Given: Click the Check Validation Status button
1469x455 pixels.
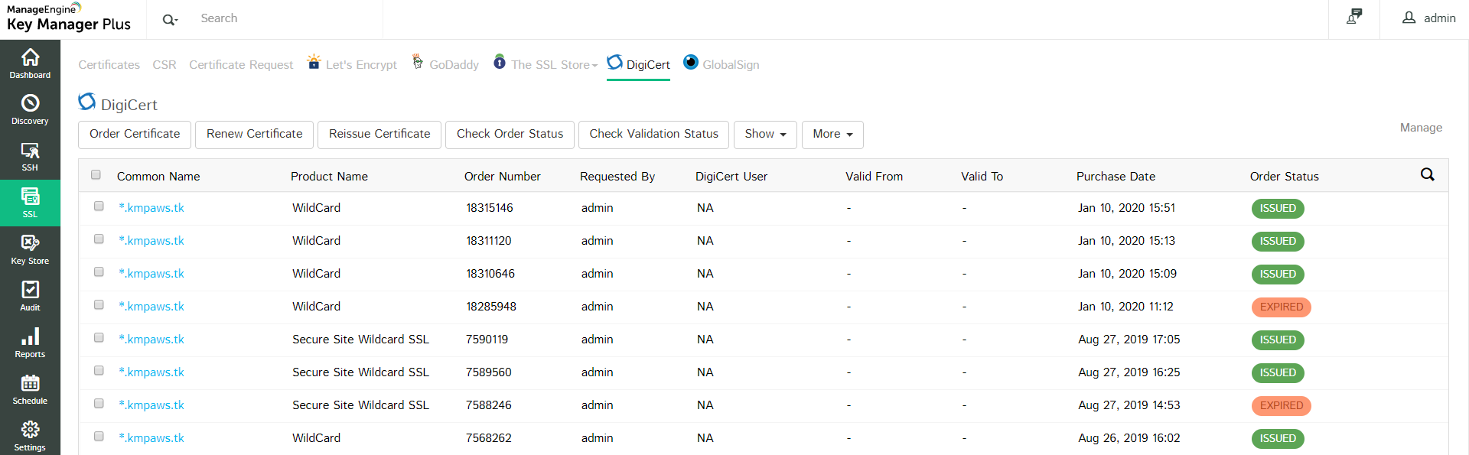Looking at the screenshot, I should (x=653, y=135).
